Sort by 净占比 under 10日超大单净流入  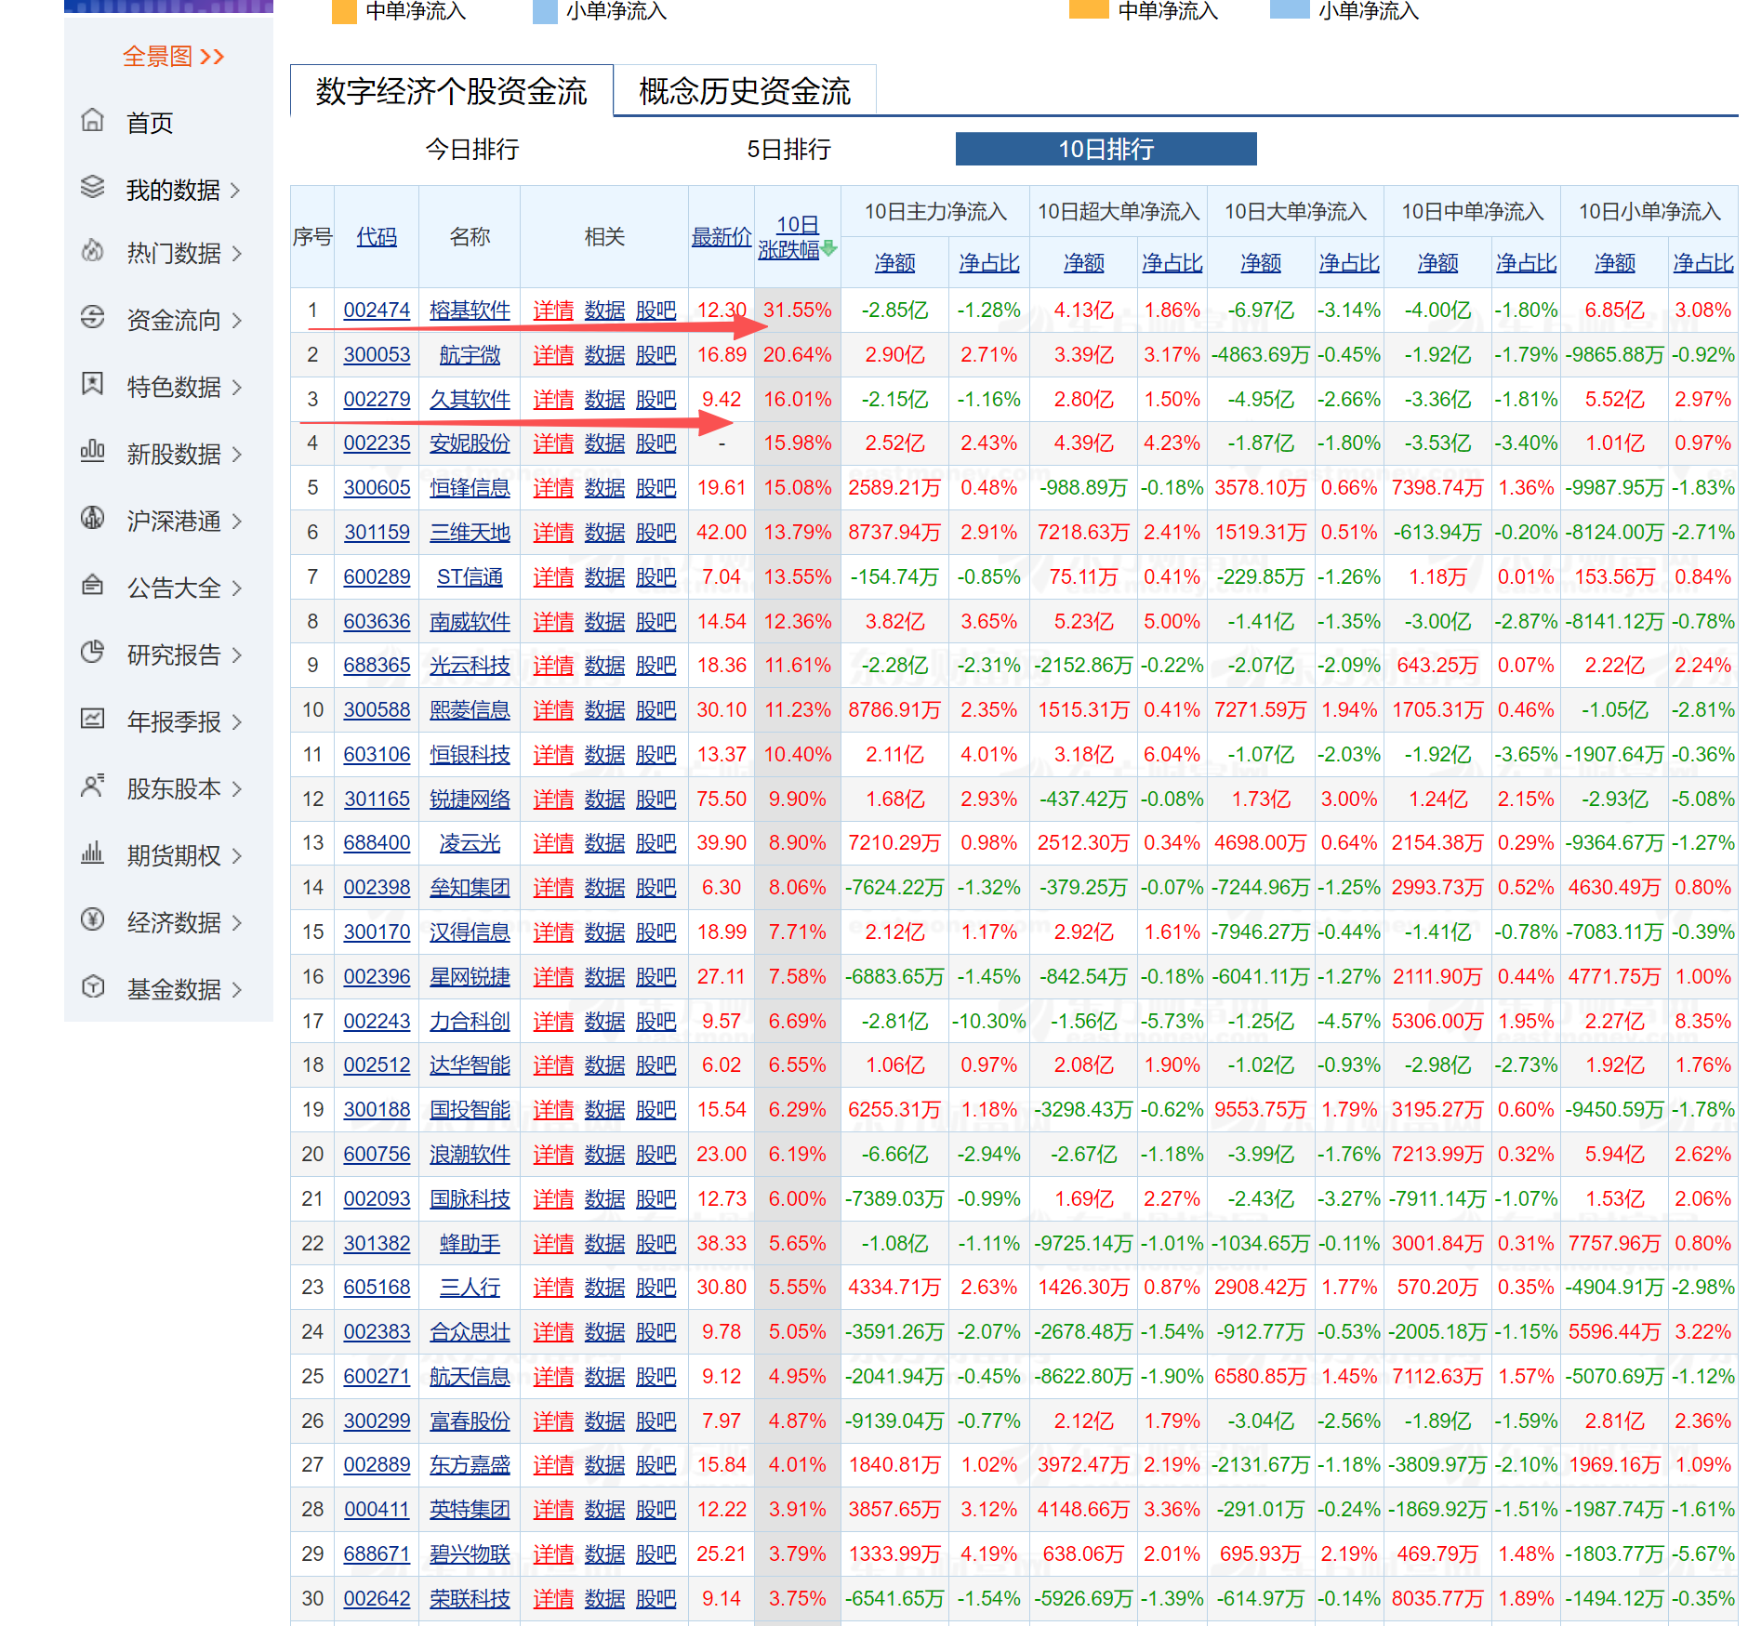tap(1172, 263)
